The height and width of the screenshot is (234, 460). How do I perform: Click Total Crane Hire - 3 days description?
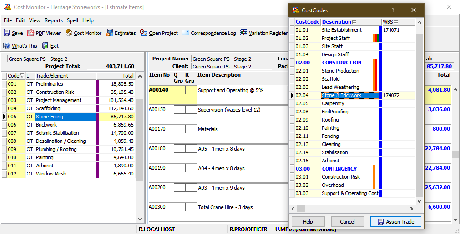(x=225, y=207)
